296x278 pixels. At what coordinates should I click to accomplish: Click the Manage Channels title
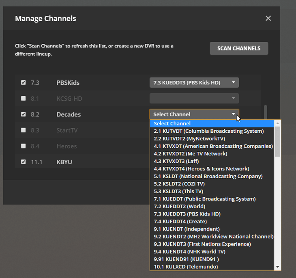(x=45, y=19)
